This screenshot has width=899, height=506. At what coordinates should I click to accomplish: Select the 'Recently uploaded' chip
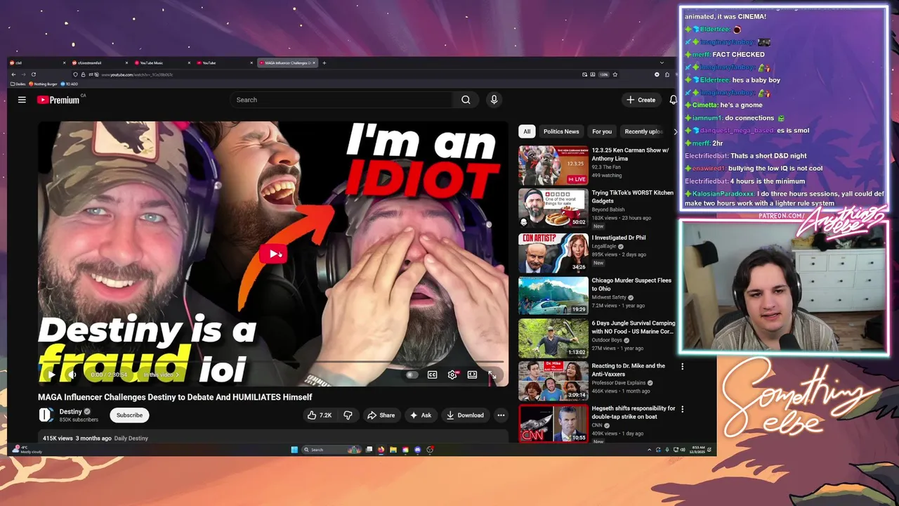click(x=643, y=131)
